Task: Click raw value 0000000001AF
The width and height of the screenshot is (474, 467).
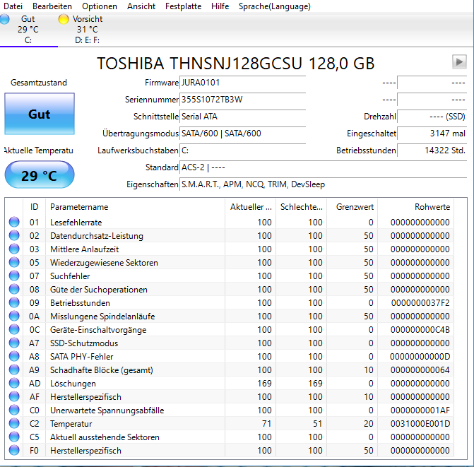Action: point(420,410)
